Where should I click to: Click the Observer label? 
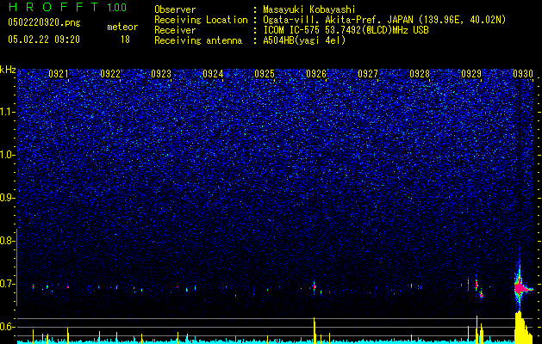[175, 9]
